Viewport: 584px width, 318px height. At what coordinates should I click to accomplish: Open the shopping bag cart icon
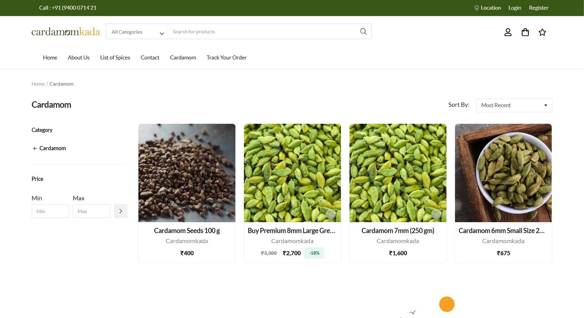tap(525, 32)
